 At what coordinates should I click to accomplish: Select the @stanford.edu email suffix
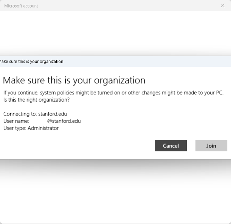[x=64, y=121]
